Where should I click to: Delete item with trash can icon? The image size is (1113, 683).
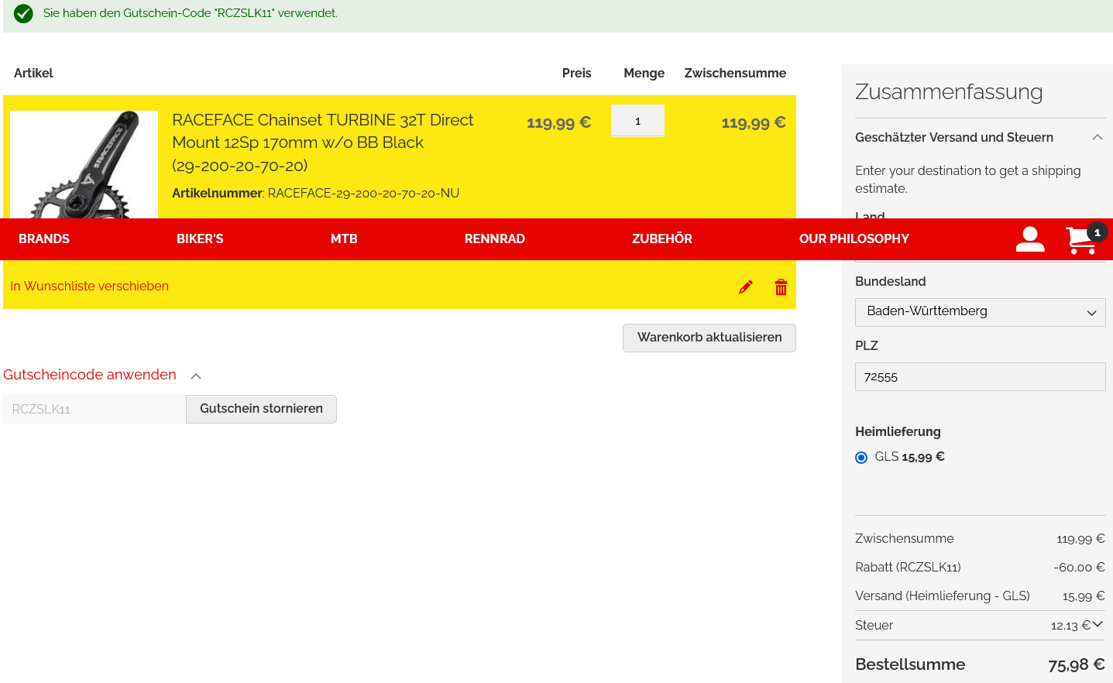pos(781,287)
